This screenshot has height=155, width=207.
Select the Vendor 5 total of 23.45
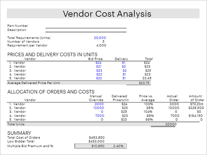click(x=147, y=78)
